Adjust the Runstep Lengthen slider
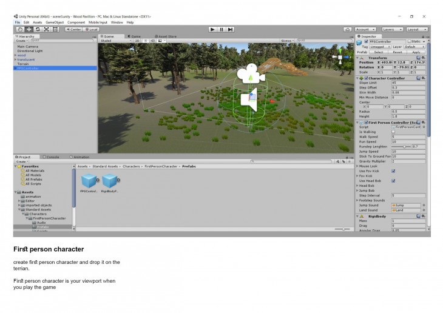The image size is (443, 313). tap(403, 146)
